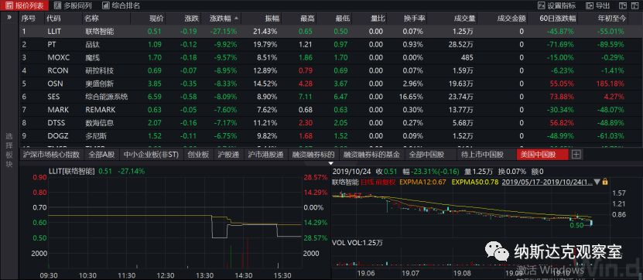Image resolution: width=643 pixels, height=280 pixels.
Task: Open the 沪市港股通 tab
Action: (265, 155)
